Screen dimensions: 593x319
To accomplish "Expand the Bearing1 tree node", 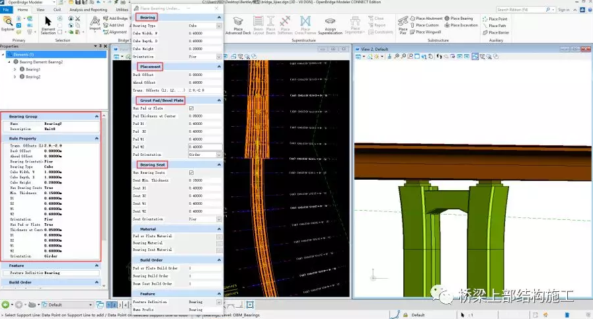I will click(x=15, y=69).
